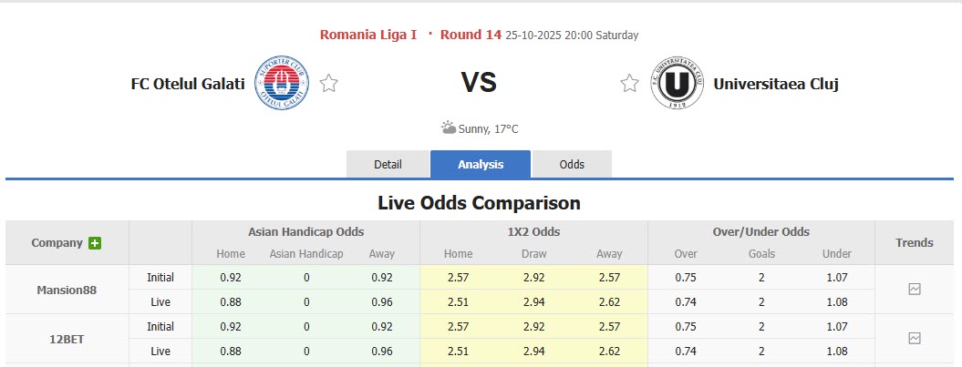Open the Odds tab
This screenshot has height=367, width=962.
pyautogui.click(x=572, y=165)
